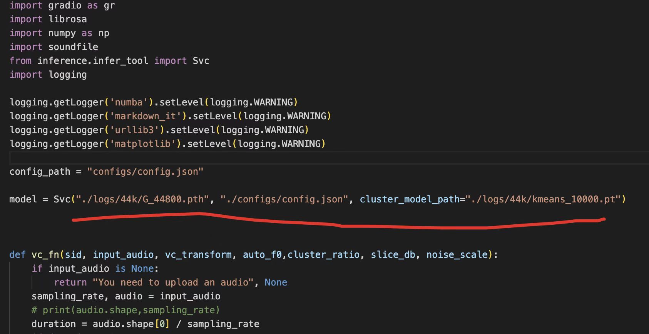Click the 'sid' parameter in vc_fn

click(x=73, y=255)
